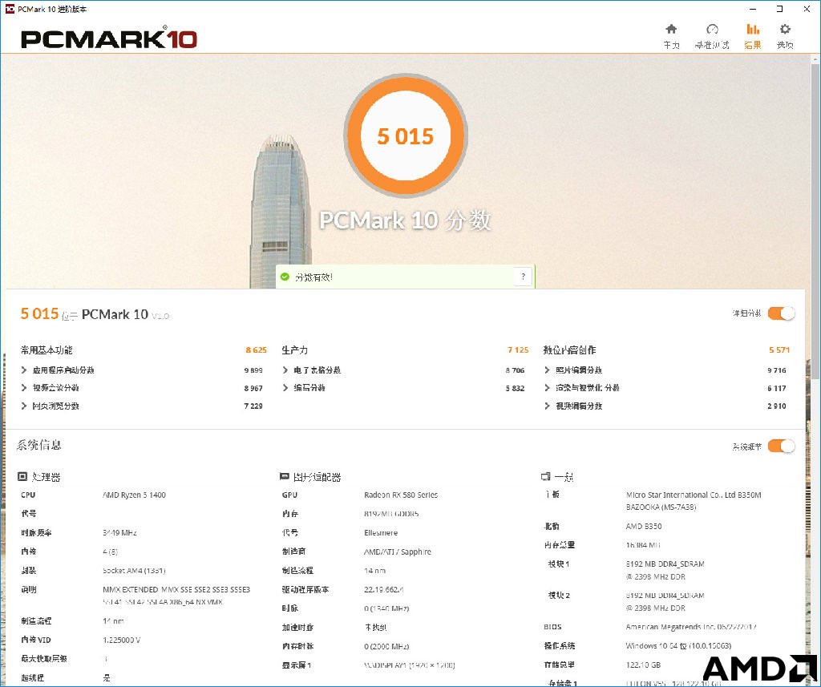Screen dimensions: 821x687
Task: Toggle the detailed scores switch
Action: point(781,313)
